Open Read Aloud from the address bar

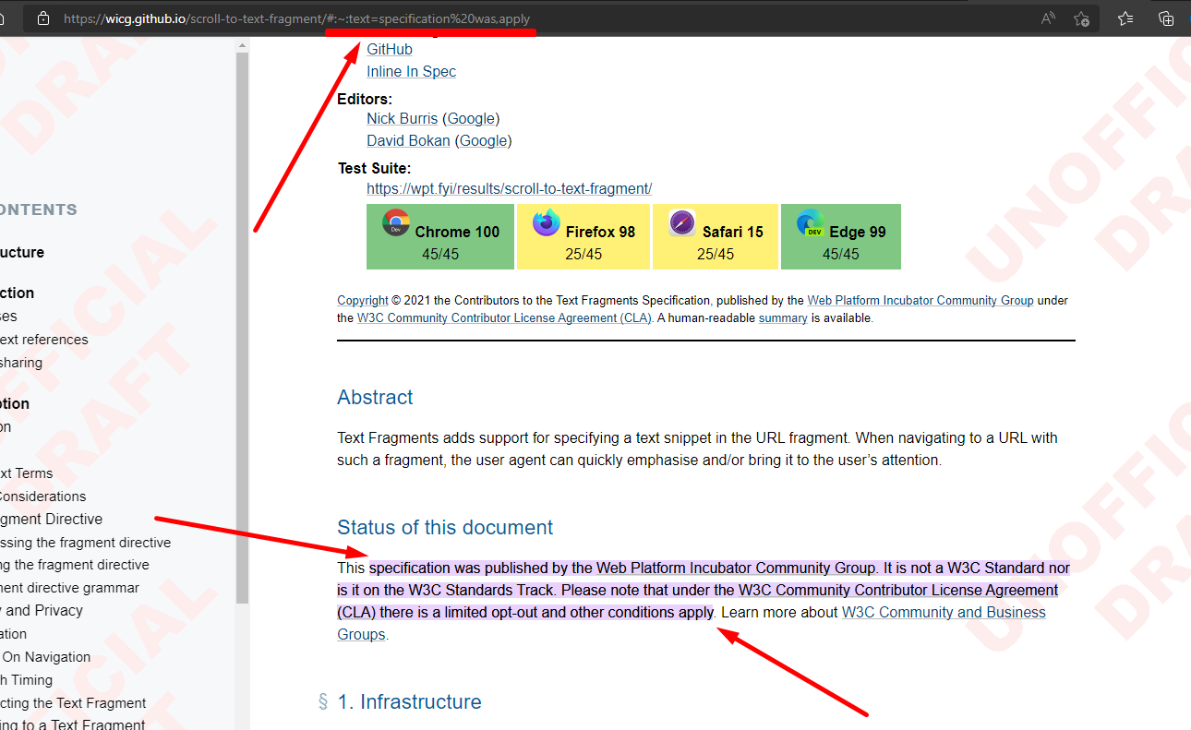point(1048,18)
